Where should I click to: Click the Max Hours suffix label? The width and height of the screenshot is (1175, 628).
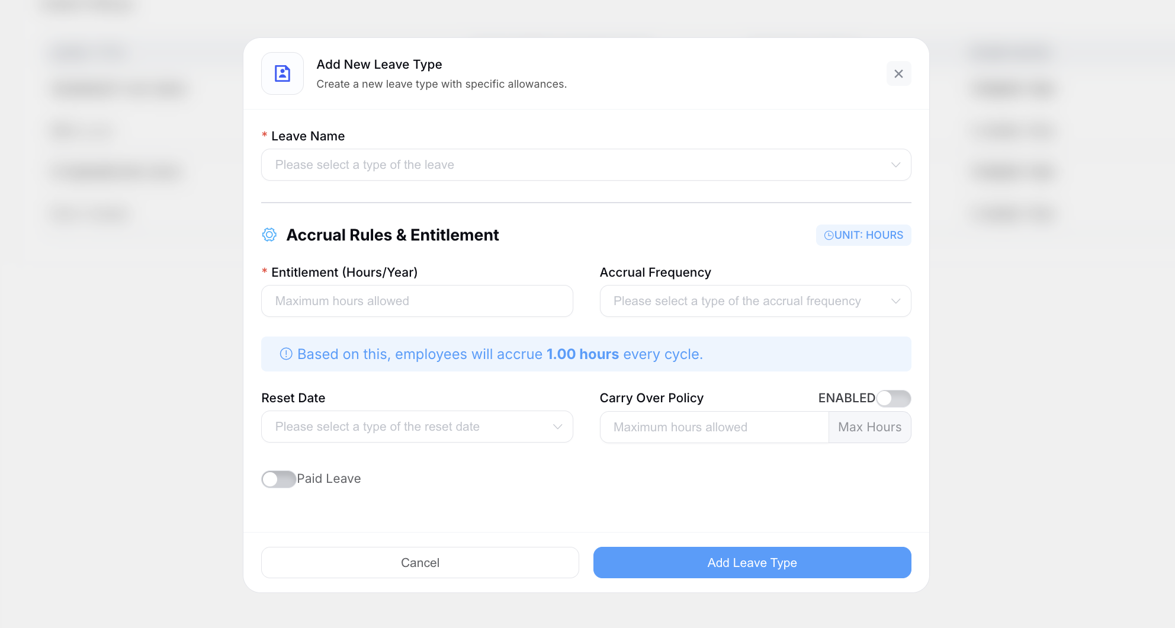pyautogui.click(x=869, y=427)
